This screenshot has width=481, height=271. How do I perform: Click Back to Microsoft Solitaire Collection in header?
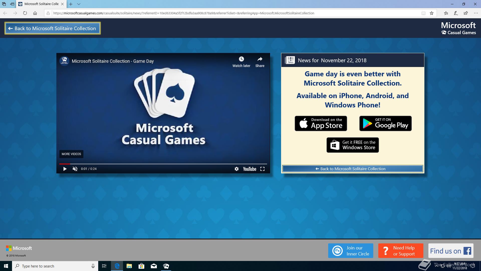pyautogui.click(x=53, y=28)
